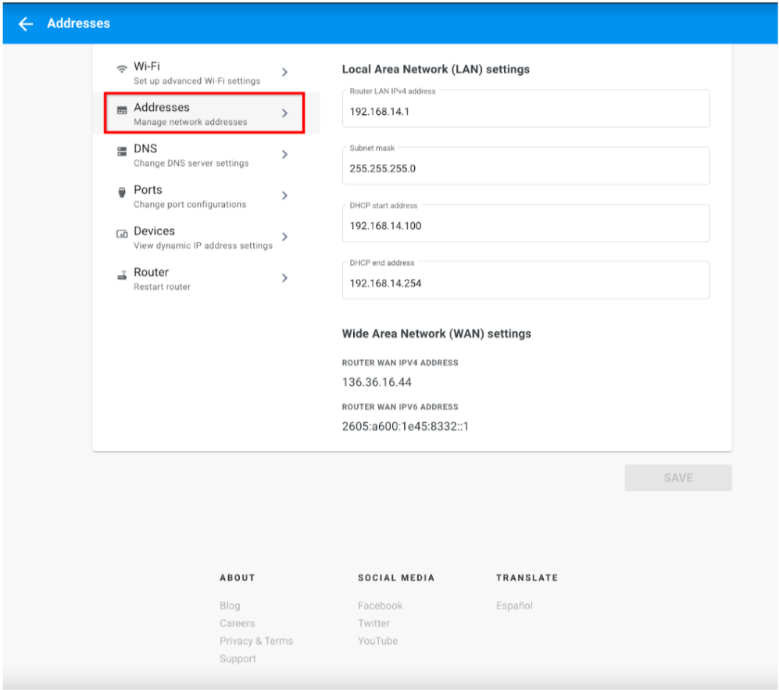Select the Router restart icon

(120, 273)
